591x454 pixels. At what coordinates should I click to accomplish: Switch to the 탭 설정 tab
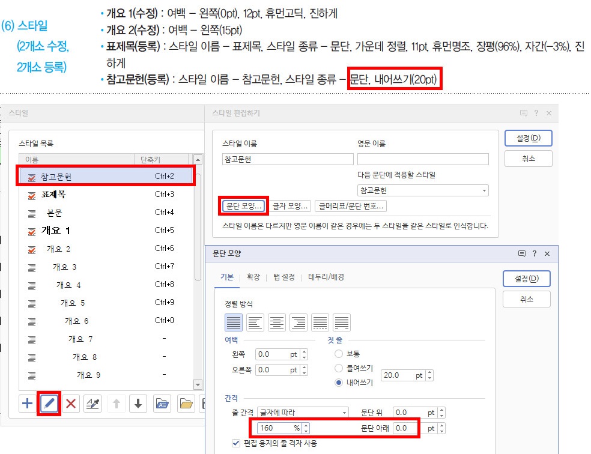point(284,277)
